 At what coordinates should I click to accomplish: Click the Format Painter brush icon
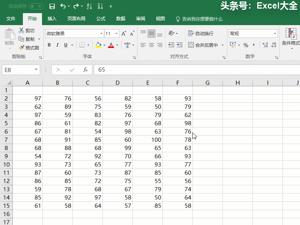22,48
